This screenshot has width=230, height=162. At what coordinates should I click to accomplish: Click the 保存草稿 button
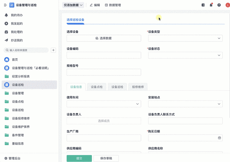coord(106,158)
